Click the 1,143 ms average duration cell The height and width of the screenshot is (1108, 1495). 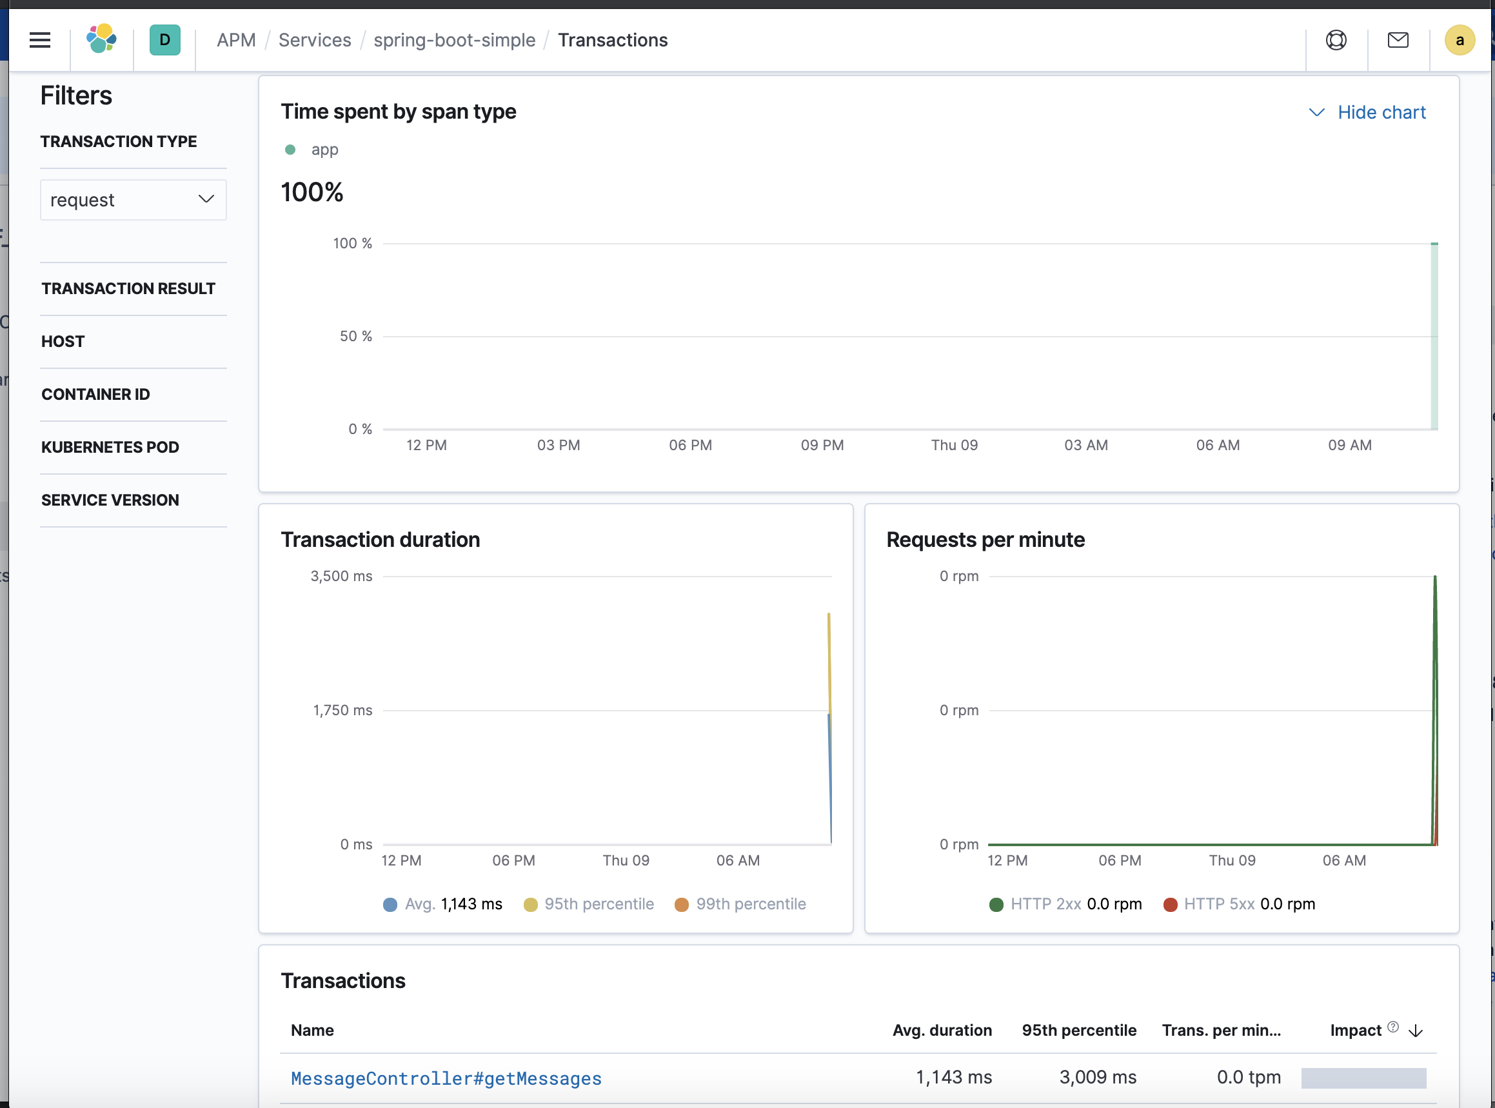click(954, 1078)
